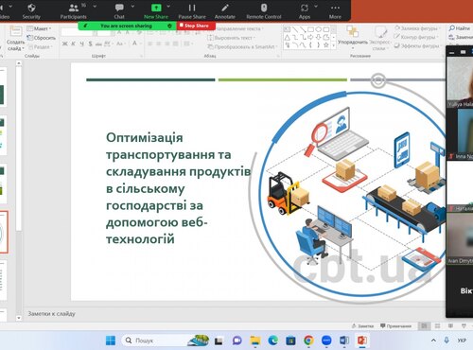
Task: Click the slide panel scroll down arrow
Action: coord(19,318)
